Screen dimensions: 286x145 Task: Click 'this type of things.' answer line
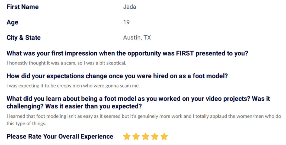(27, 124)
